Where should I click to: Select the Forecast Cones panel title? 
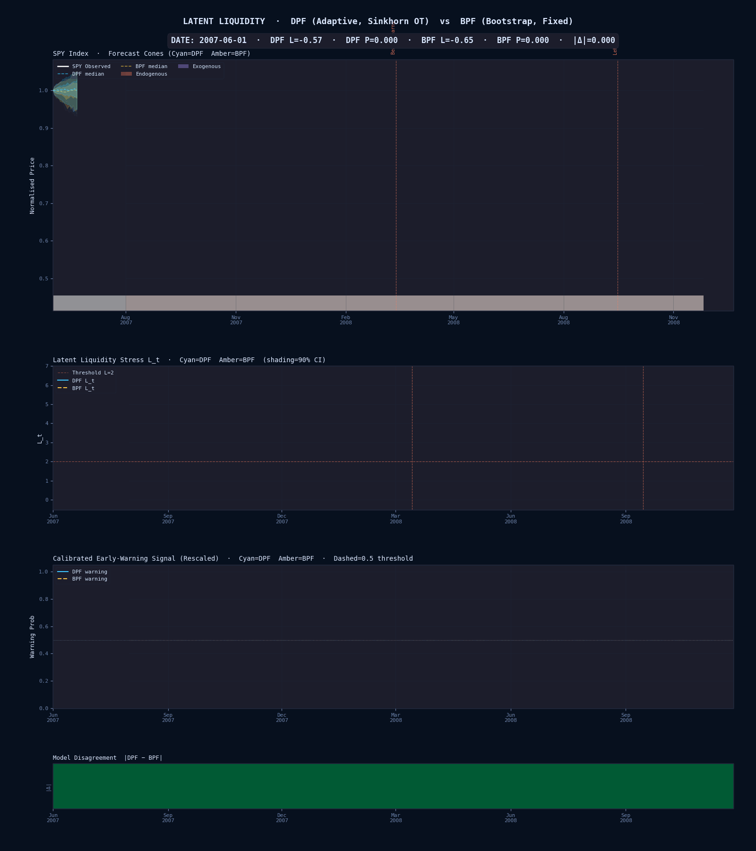[151, 53]
